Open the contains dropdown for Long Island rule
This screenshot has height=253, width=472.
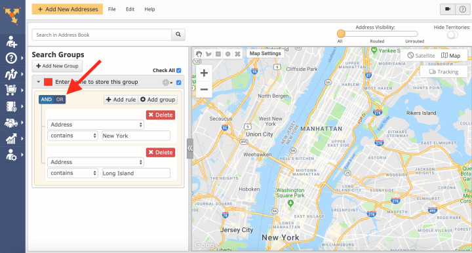(x=73, y=173)
